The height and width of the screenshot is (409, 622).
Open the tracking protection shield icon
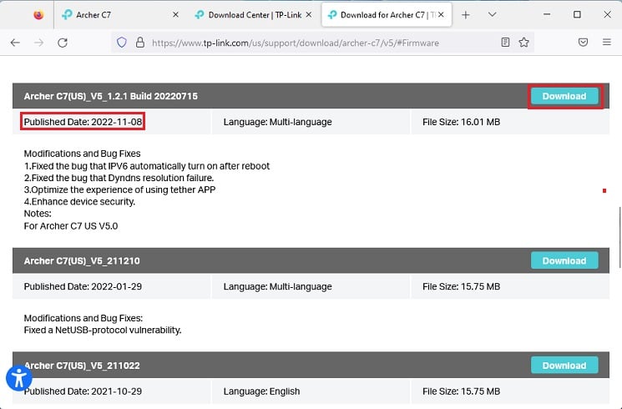tap(122, 43)
